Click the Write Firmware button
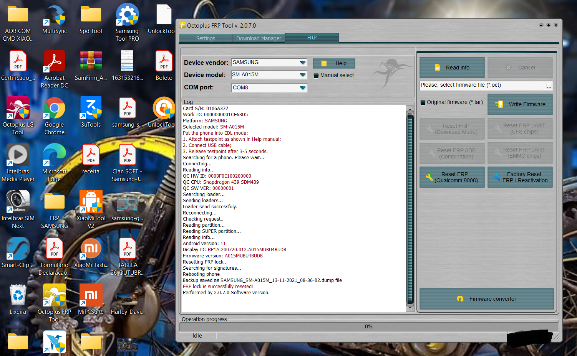Viewport: 577px width, 356px height. tap(520, 104)
